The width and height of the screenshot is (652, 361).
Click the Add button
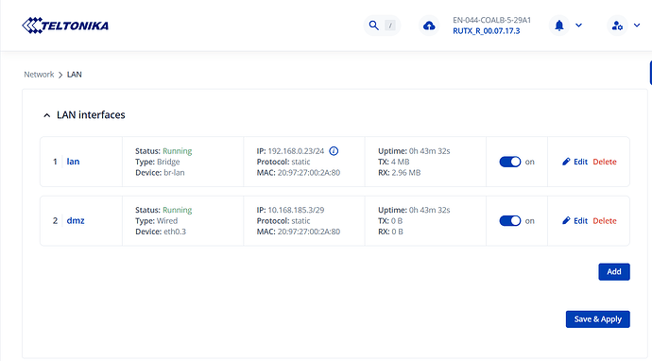click(x=614, y=271)
